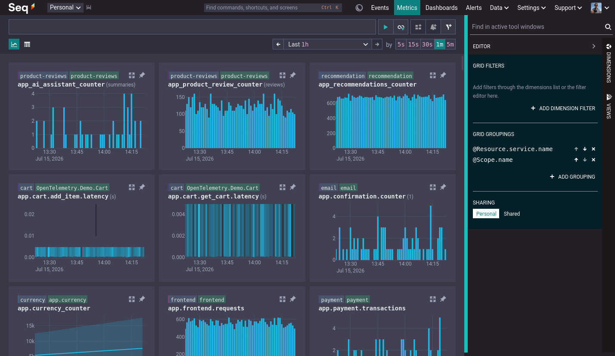Image resolution: width=615 pixels, height=356 pixels.
Task: Select the 15s interval toggle
Action: click(413, 44)
